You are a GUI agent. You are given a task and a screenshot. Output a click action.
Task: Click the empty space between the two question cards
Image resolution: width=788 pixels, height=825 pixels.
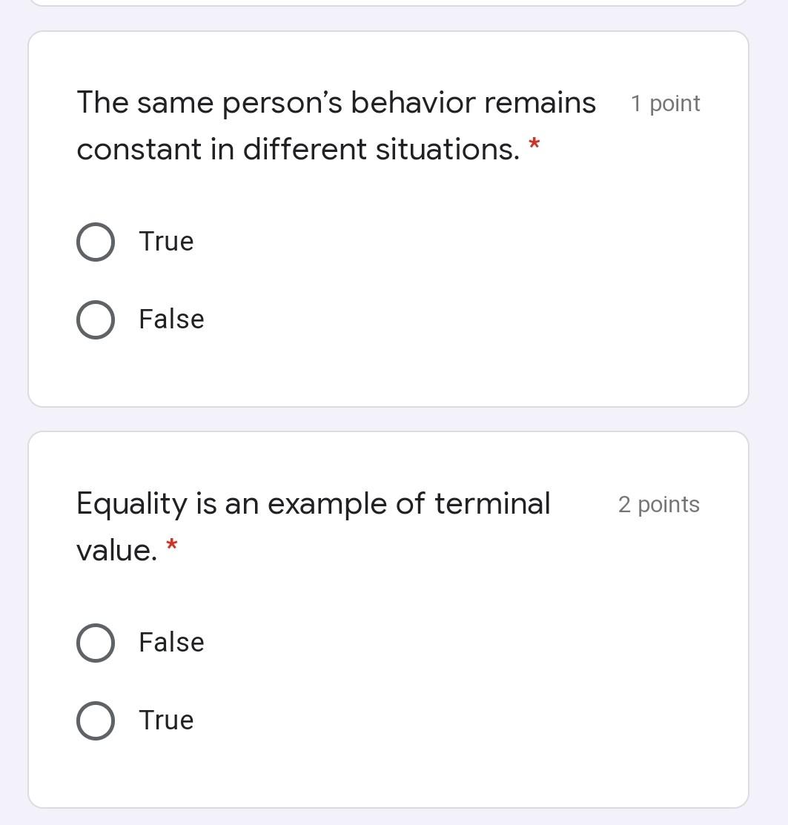pos(389,417)
